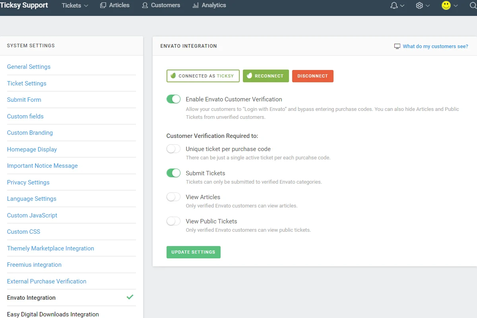This screenshot has width=477, height=318.
Task: Click the smiley face avatar icon
Action: 446,6
